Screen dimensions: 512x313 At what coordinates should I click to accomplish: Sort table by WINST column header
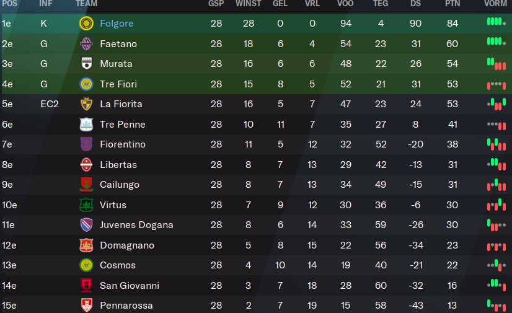tap(249, 4)
